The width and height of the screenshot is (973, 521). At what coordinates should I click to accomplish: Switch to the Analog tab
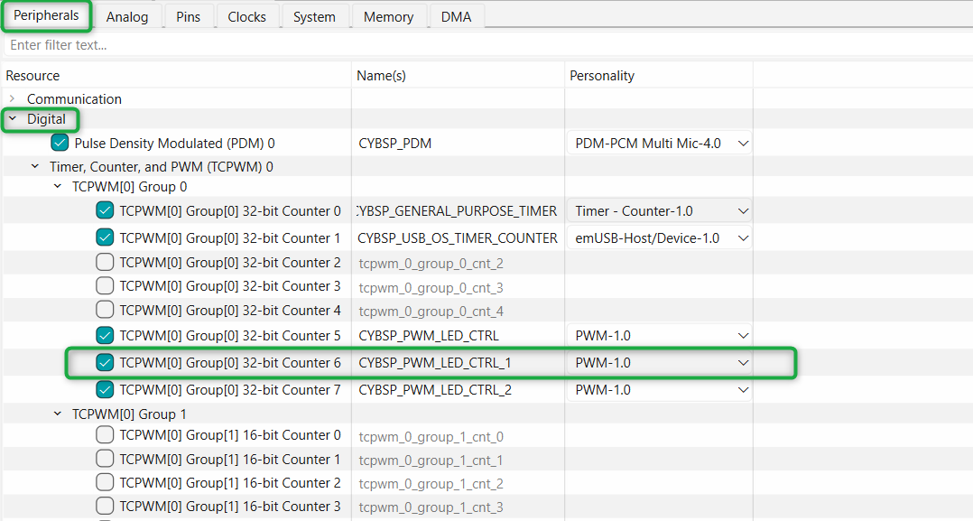127,16
